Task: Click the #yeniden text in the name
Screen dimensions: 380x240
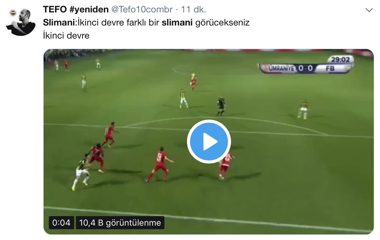Action: pyautogui.click(x=89, y=9)
